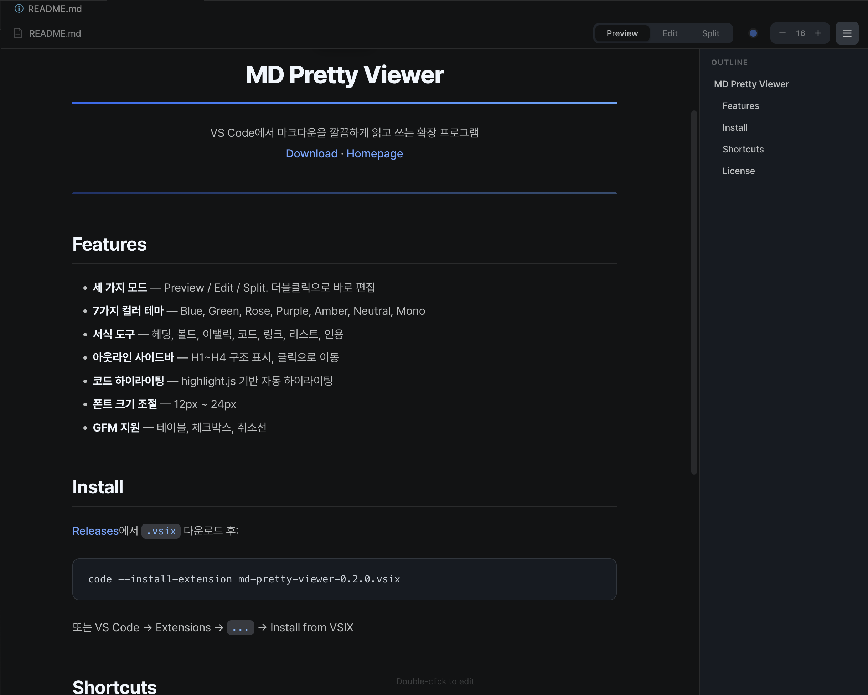
Task: Click the document icon beside README.md filename
Action: pos(18,33)
